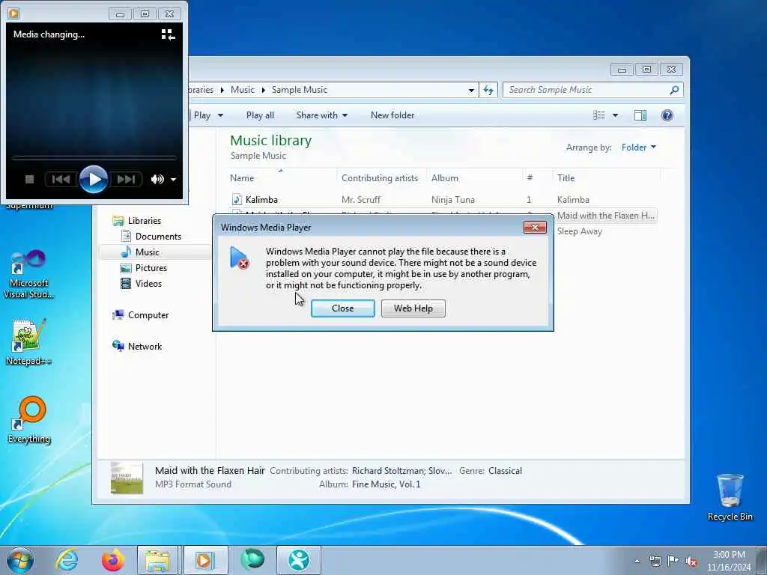Screen dimensions: 767x575
Task: Open Microsoft Visual Studio desktop shortcut
Action: pos(29,274)
